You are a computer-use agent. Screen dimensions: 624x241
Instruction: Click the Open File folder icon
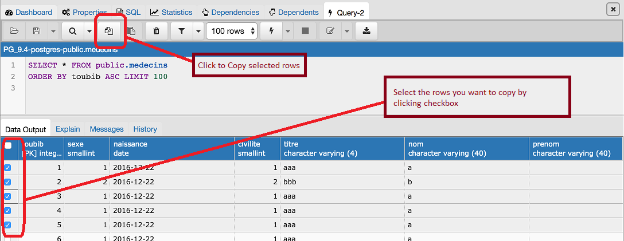[14, 31]
